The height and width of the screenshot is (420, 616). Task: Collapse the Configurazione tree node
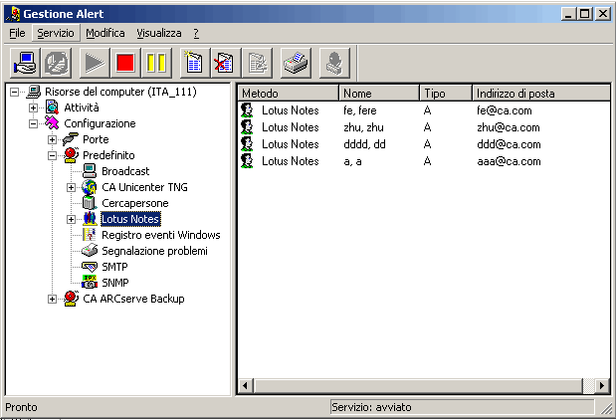tap(34, 123)
